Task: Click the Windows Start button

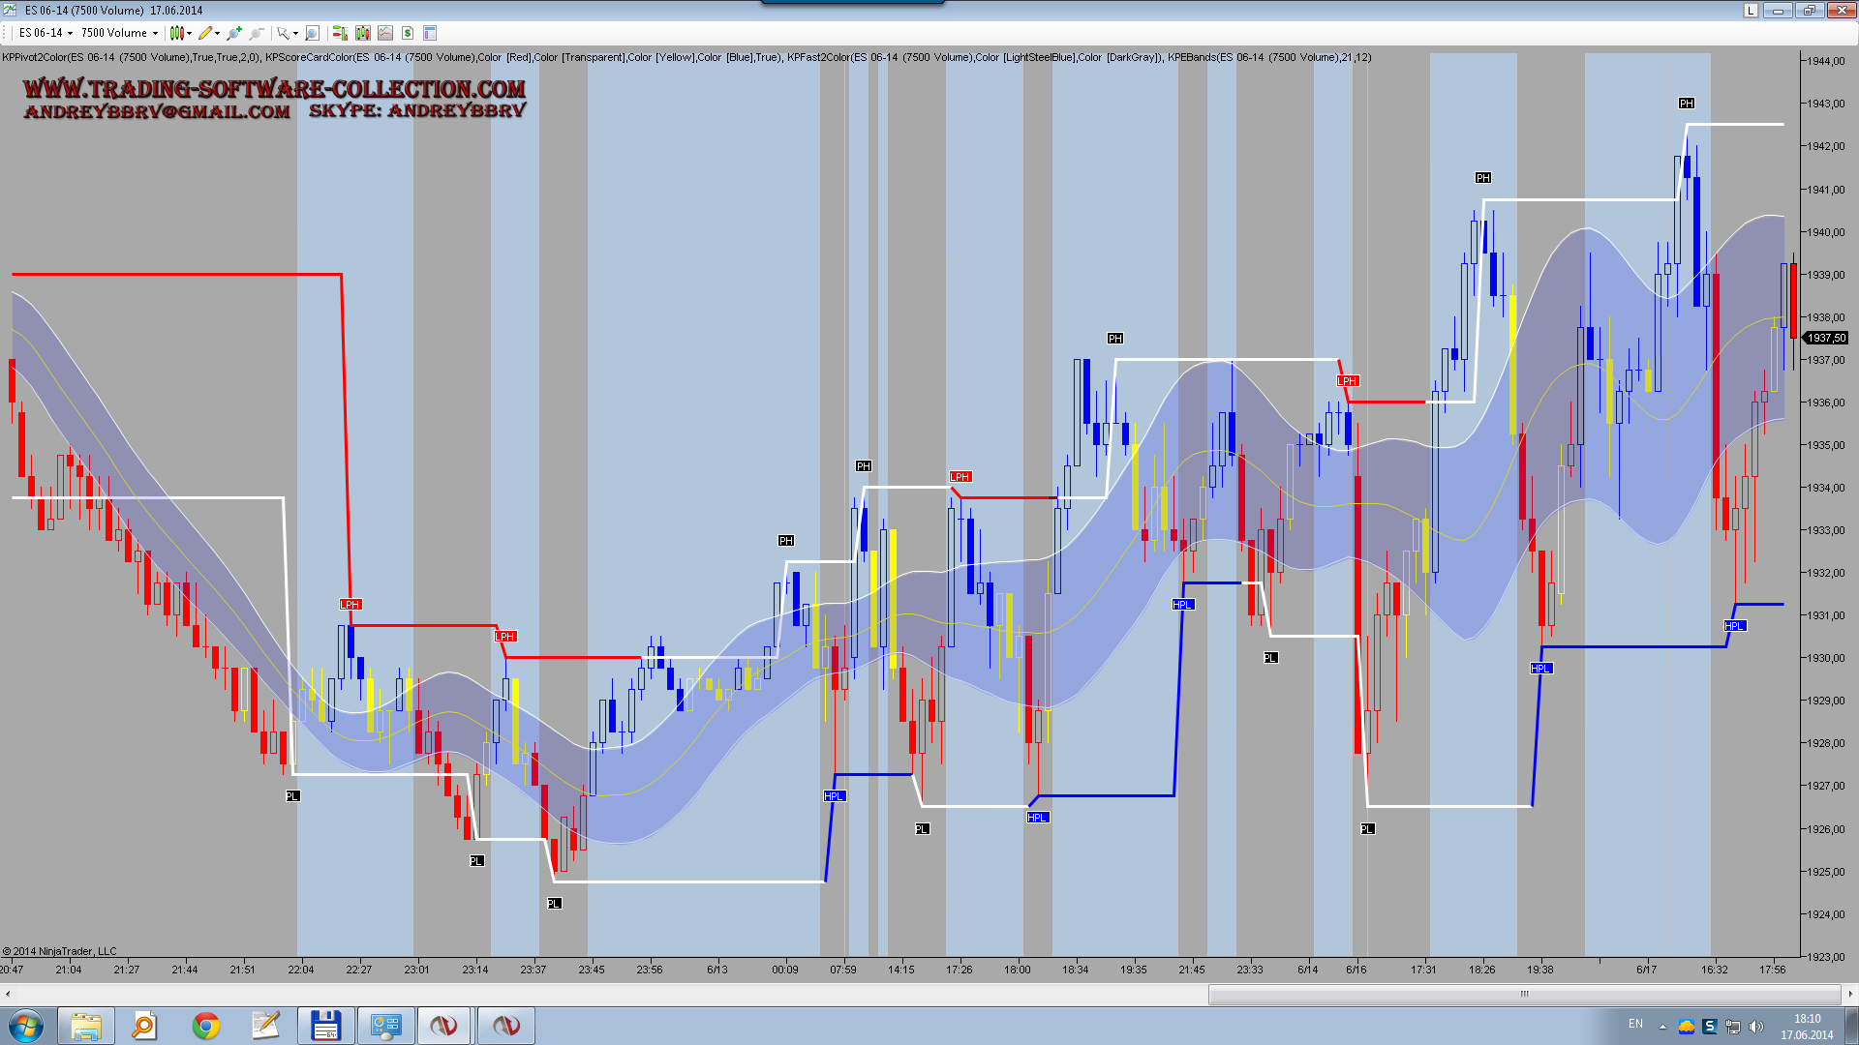Action: pyautogui.click(x=26, y=1026)
